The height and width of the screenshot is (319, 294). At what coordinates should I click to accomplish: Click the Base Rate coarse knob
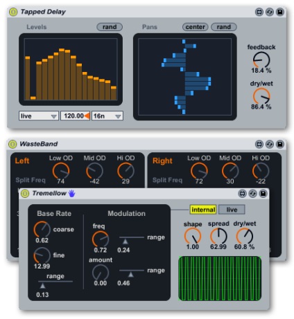42,230
